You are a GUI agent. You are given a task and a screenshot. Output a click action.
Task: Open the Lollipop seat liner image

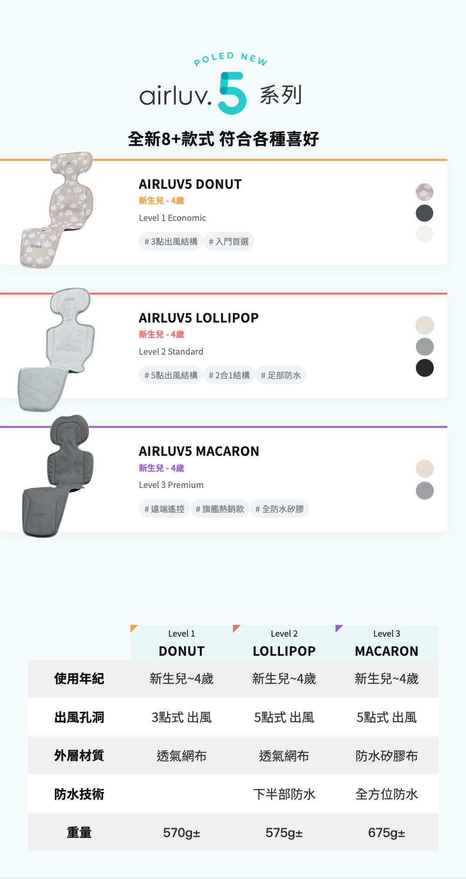coord(56,350)
